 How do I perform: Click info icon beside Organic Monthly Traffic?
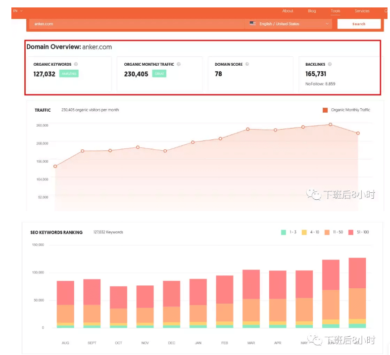[x=179, y=64]
